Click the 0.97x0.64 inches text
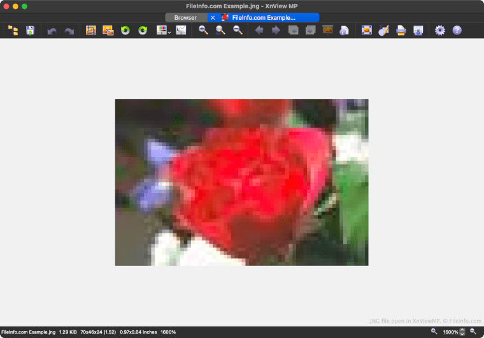Screen dimensions: 484x338 138,332
